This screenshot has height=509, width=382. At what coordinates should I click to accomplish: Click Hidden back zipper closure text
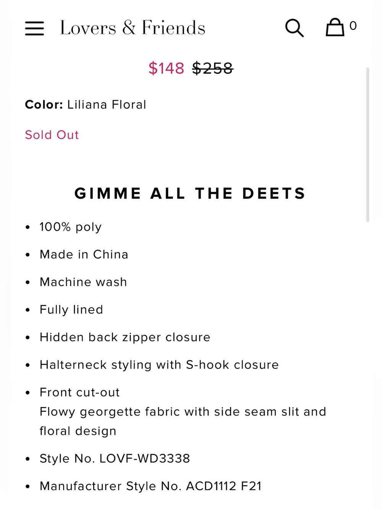click(125, 337)
